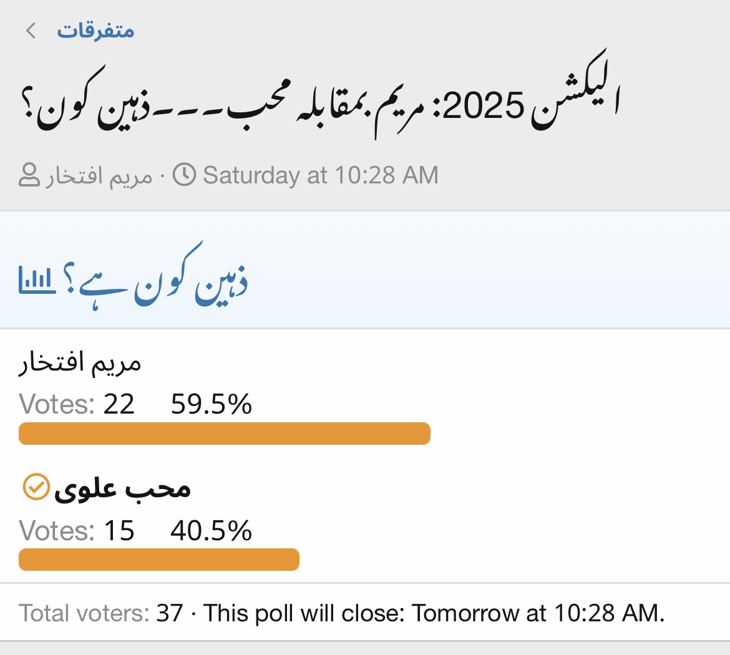View voters via Votes: 15 count

pos(77,531)
